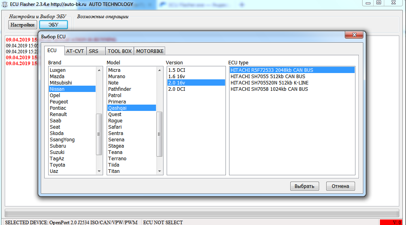Screen dimensions: 406x225
Task: Select Suzuki brand
Action: point(72,152)
